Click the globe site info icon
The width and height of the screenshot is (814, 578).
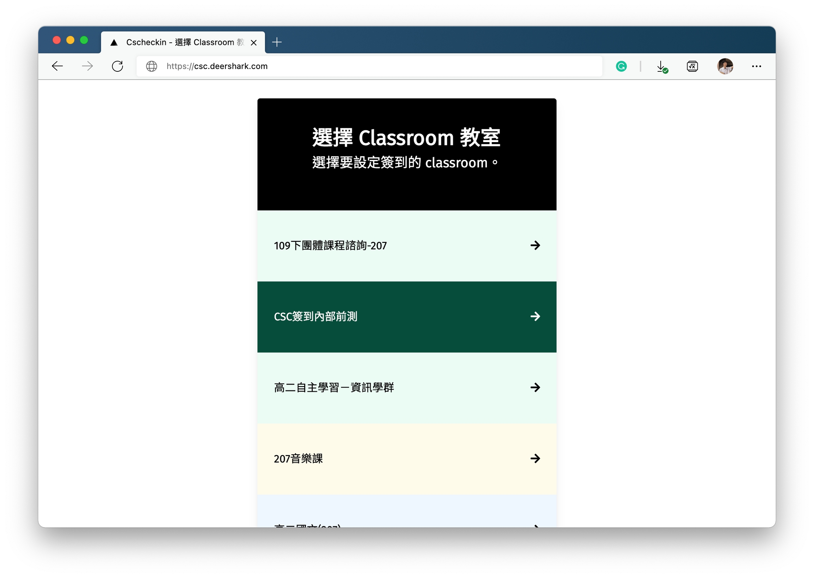click(152, 66)
